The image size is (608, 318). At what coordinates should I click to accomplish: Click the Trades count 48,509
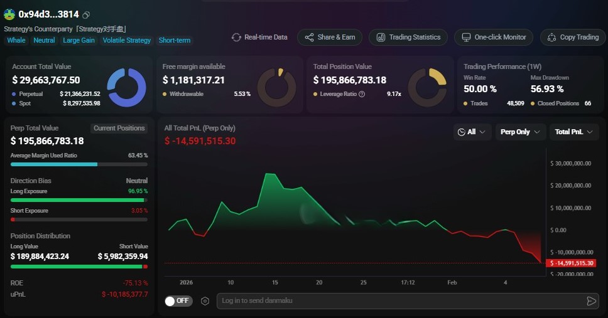pyautogui.click(x=515, y=103)
